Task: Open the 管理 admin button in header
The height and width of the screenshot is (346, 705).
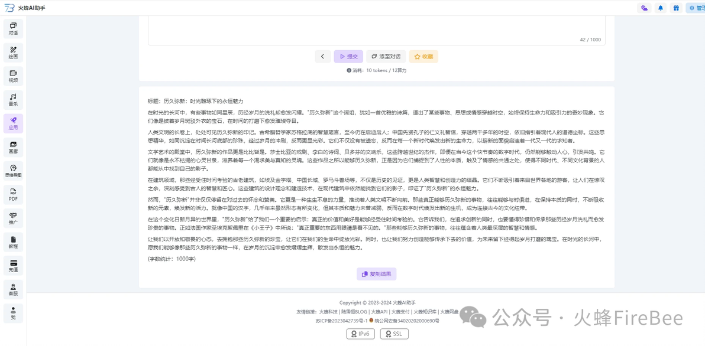Action: 696,8
